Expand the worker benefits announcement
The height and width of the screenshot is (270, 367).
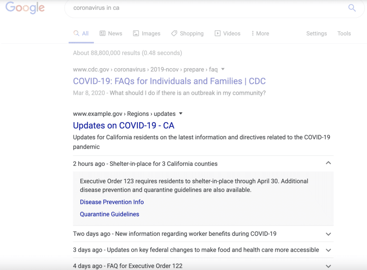click(328, 234)
